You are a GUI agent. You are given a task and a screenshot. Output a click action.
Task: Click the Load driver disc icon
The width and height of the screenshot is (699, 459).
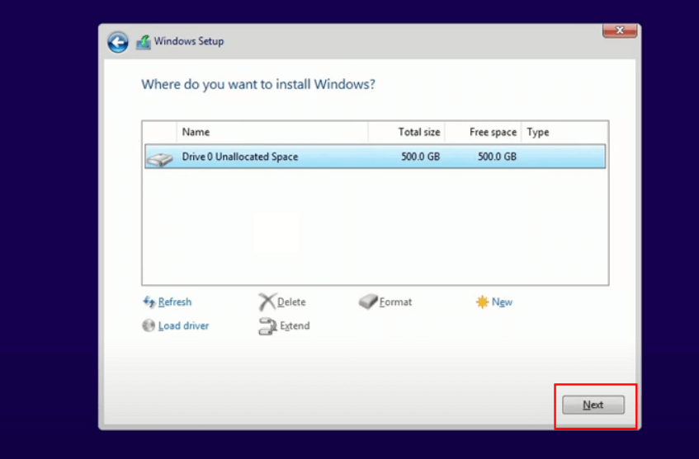point(149,326)
